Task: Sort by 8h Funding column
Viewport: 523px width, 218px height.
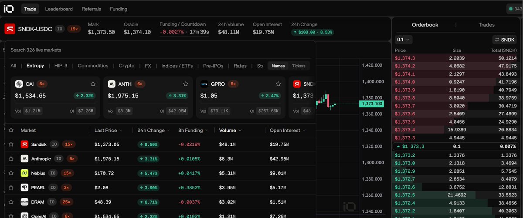Action: click(x=194, y=130)
